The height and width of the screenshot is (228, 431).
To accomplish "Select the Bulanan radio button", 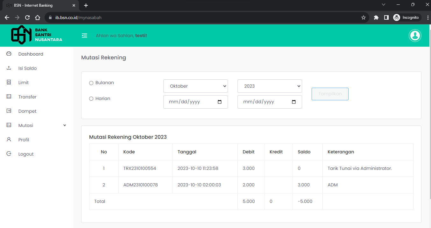I will pyautogui.click(x=91, y=83).
